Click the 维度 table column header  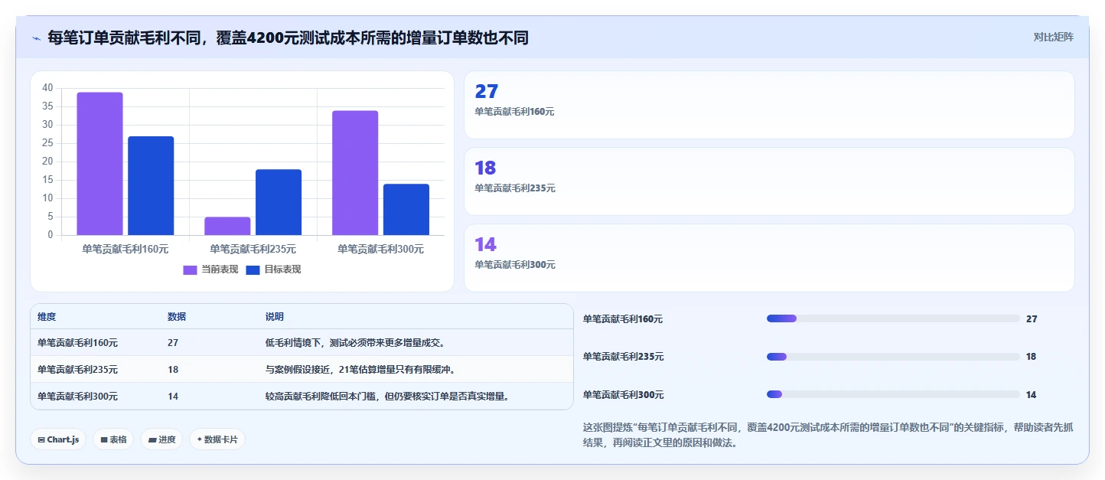[x=47, y=317]
